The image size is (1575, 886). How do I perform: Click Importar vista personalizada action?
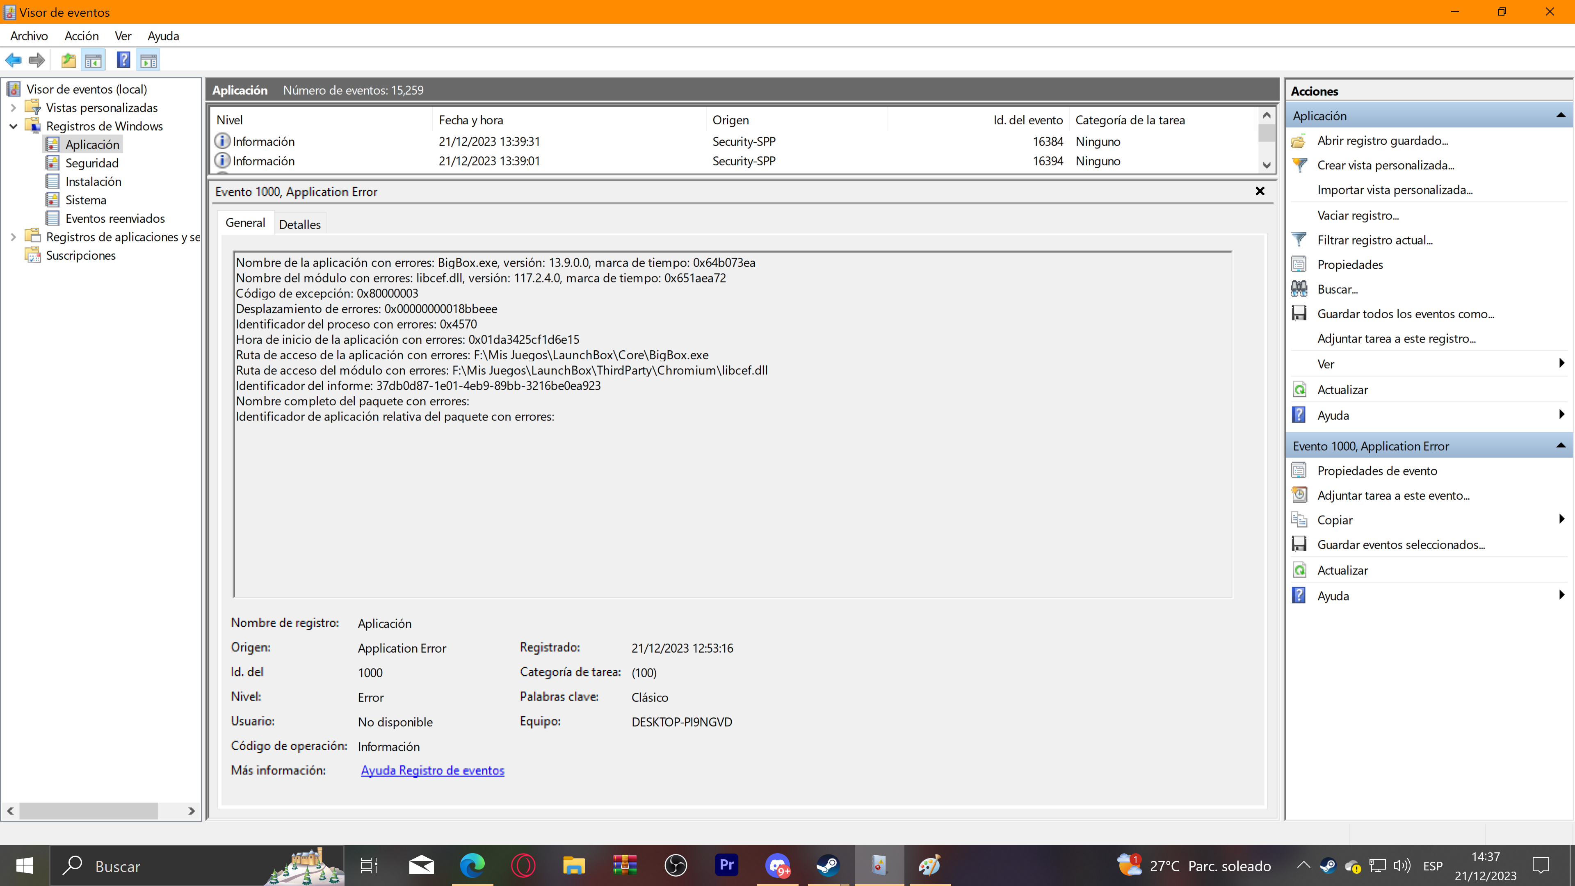1395,190
